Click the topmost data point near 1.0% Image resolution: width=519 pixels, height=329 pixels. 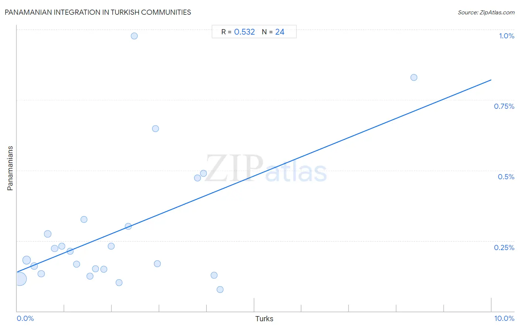coord(134,36)
